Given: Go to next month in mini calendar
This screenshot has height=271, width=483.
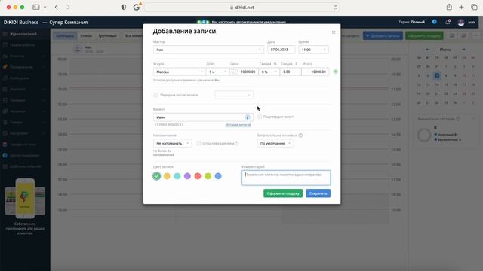Looking at the screenshot, I should [463, 50].
